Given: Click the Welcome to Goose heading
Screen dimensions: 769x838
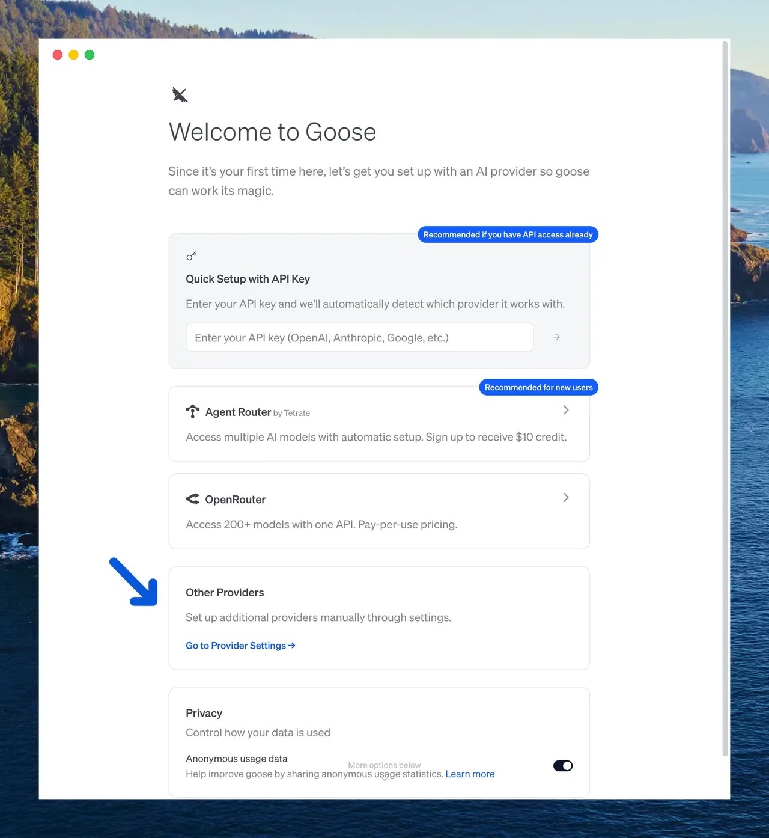Looking at the screenshot, I should pos(272,132).
